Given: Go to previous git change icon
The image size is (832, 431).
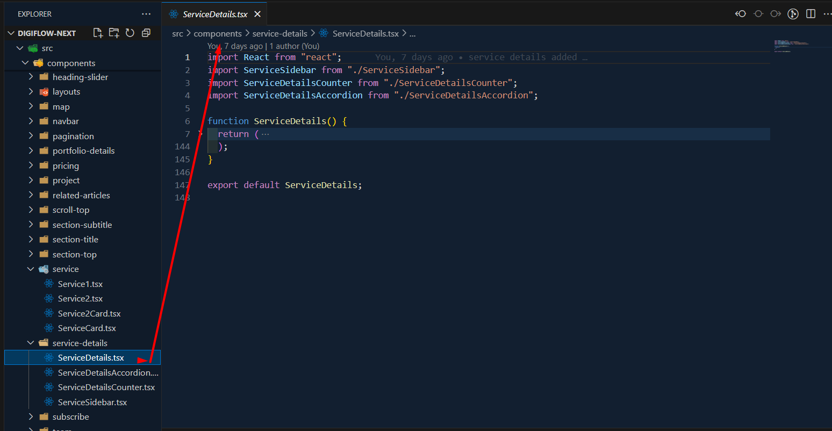Looking at the screenshot, I should tap(741, 14).
